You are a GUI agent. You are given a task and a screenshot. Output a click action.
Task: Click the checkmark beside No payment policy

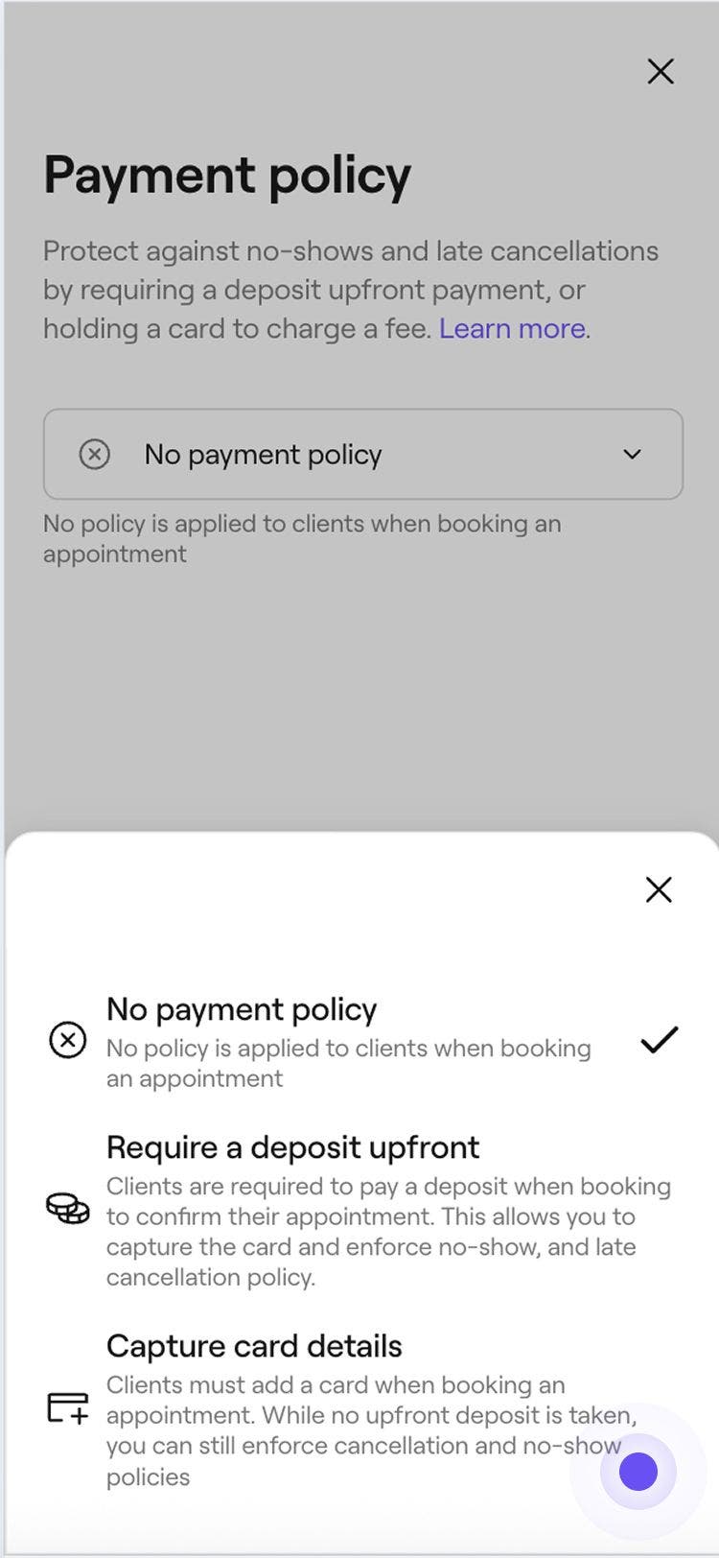tap(659, 1040)
